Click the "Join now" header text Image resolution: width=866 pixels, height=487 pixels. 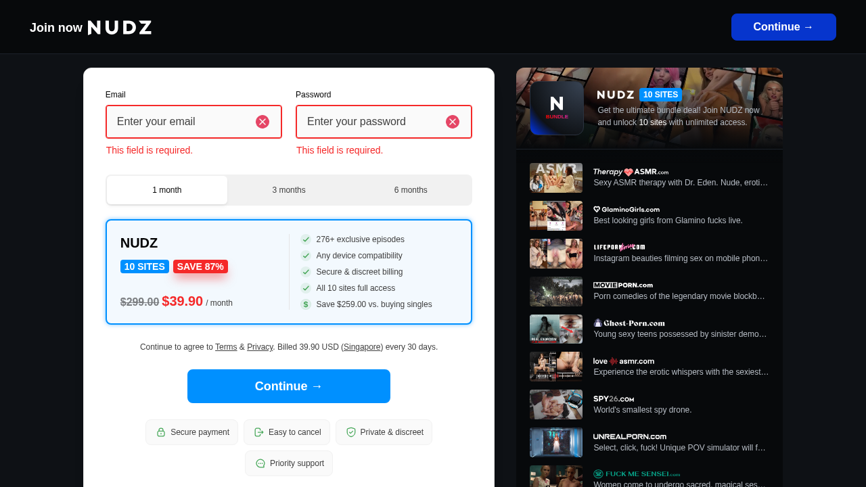56,28
